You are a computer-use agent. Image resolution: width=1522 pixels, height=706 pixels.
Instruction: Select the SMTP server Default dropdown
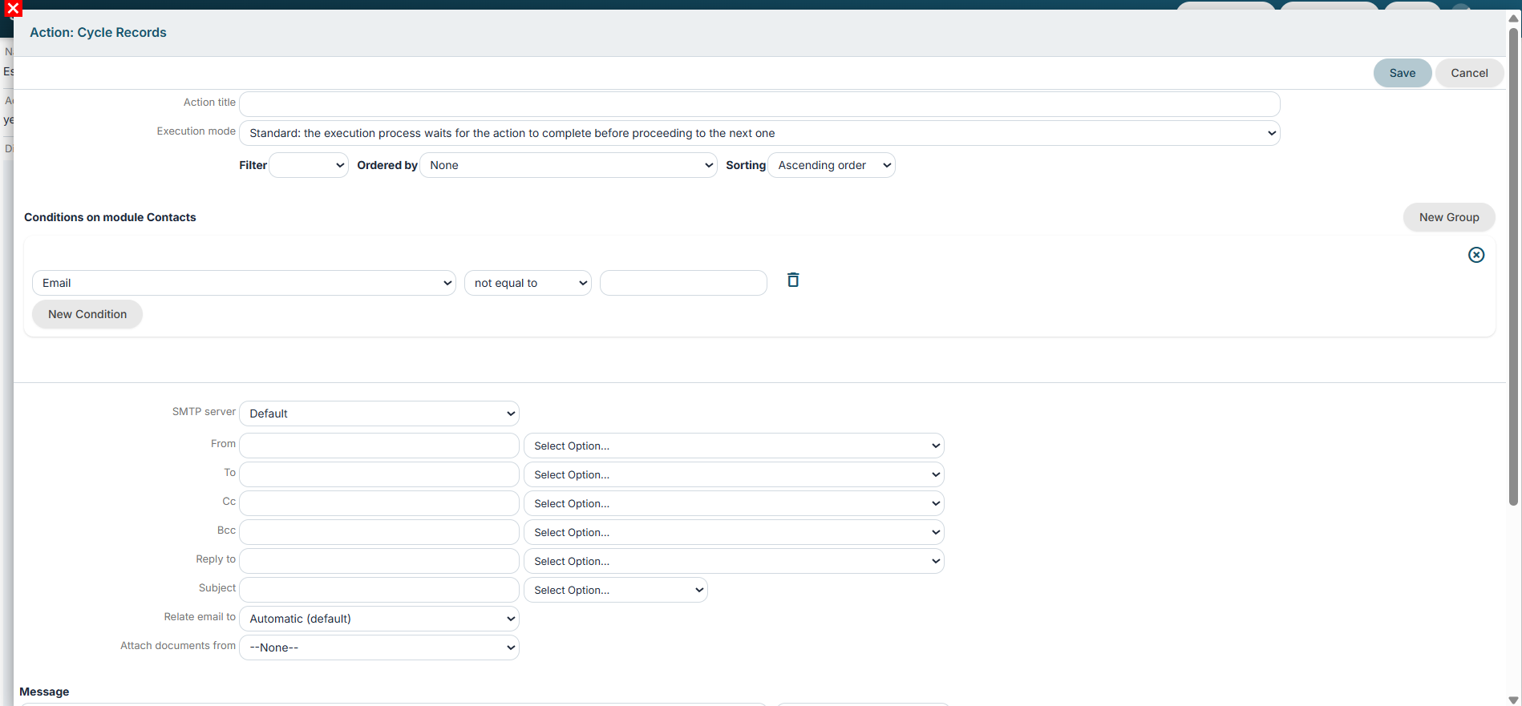(379, 414)
